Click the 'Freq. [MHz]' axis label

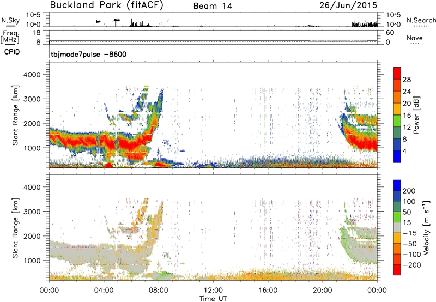click(10, 37)
